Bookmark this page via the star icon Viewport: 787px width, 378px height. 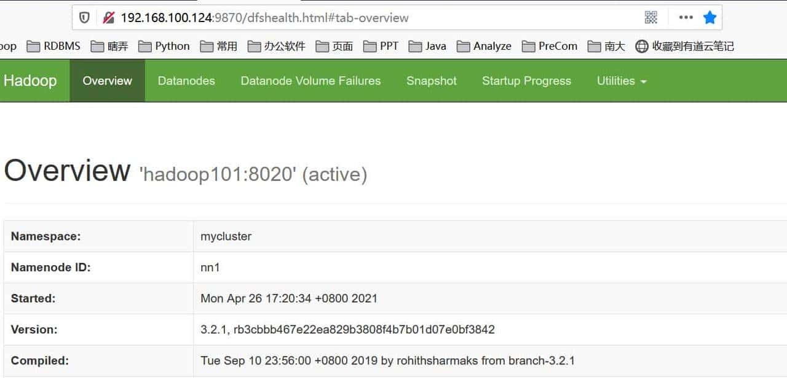coord(710,18)
